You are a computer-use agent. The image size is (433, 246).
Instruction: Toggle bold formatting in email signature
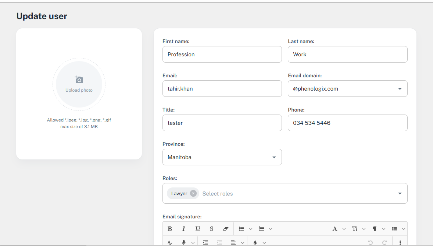pos(170,229)
